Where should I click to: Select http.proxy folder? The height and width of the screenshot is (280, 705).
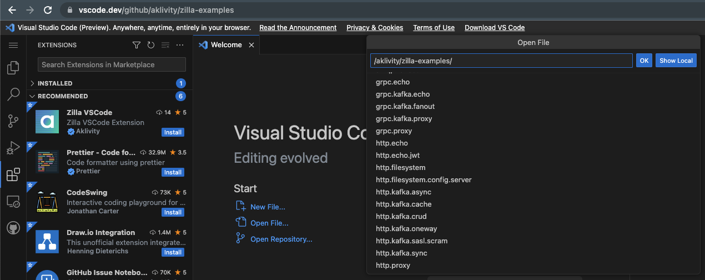(533, 266)
